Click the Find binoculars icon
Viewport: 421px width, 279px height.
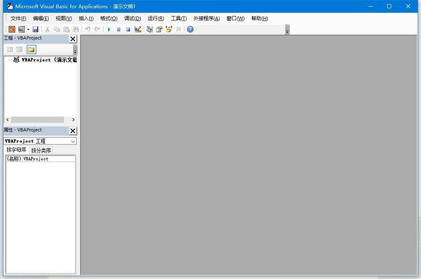pos(76,29)
